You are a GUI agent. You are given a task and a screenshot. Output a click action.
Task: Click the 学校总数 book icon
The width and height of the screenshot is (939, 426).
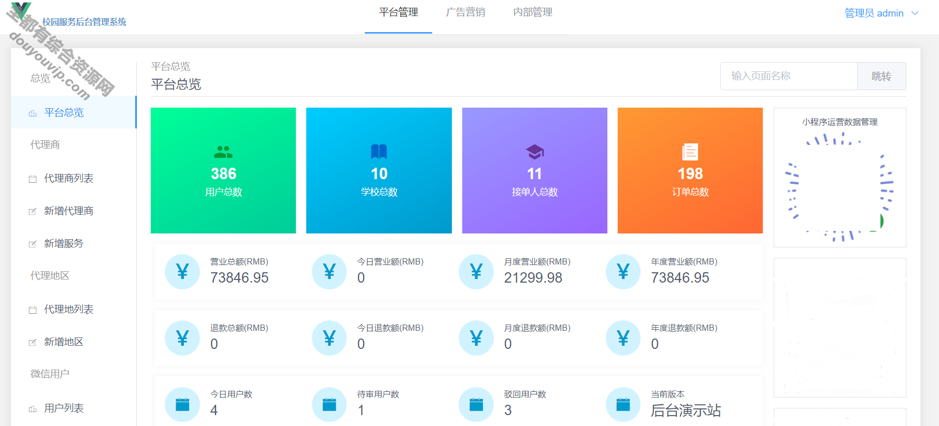click(x=379, y=151)
